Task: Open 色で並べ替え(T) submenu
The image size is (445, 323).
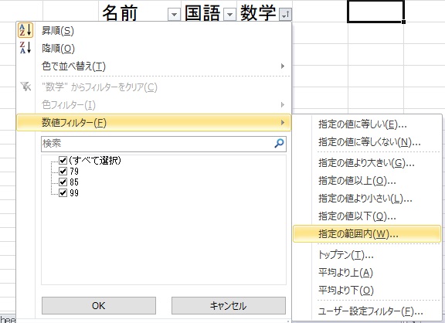Action: coord(154,66)
